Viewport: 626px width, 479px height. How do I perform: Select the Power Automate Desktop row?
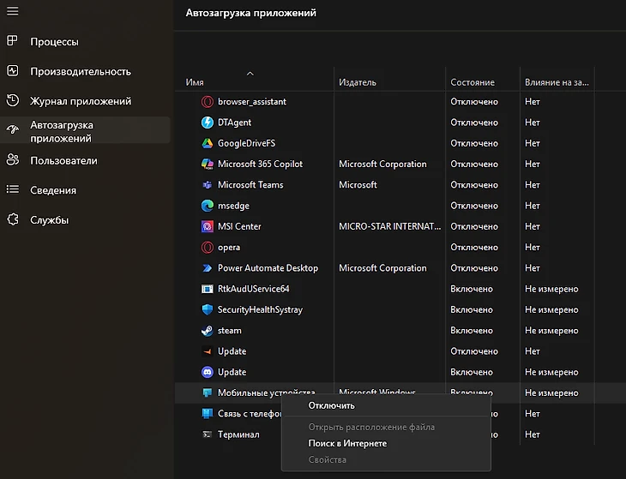pos(268,268)
